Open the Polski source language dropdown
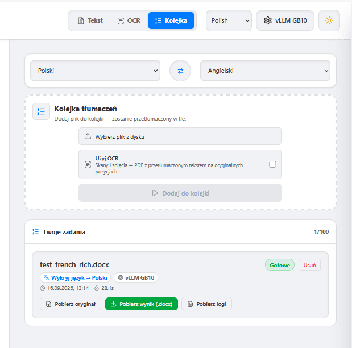The height and width of the screenshot is (348, 352). point(95,71)
